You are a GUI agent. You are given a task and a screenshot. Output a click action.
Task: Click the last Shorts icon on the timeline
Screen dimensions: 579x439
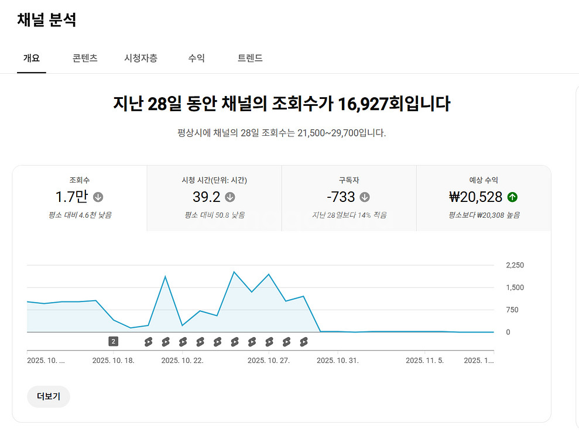coord(303,341)
